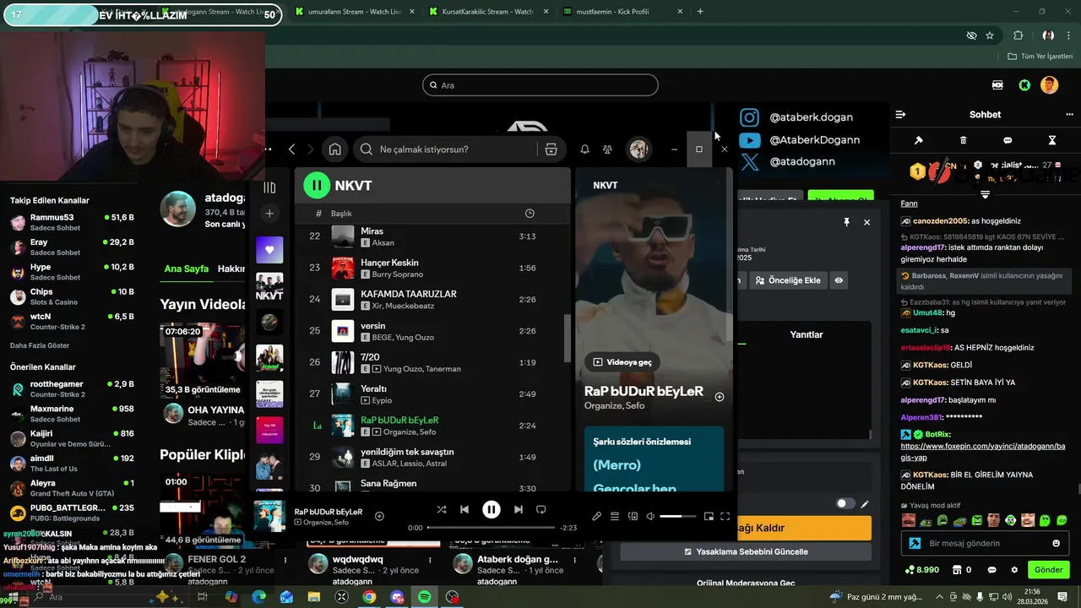Click the hourglass icon in chat toolbar
Screen dimensions: 1081x608
[x=1052, y=140]
